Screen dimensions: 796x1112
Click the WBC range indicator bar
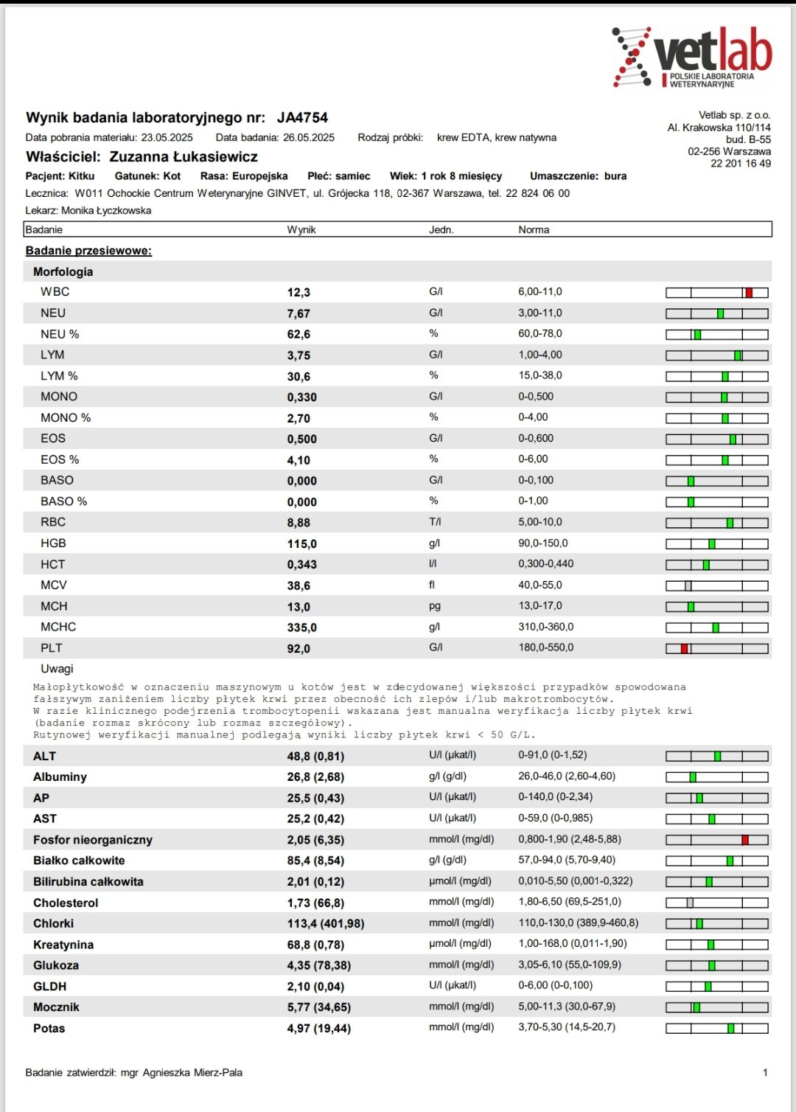717,293
